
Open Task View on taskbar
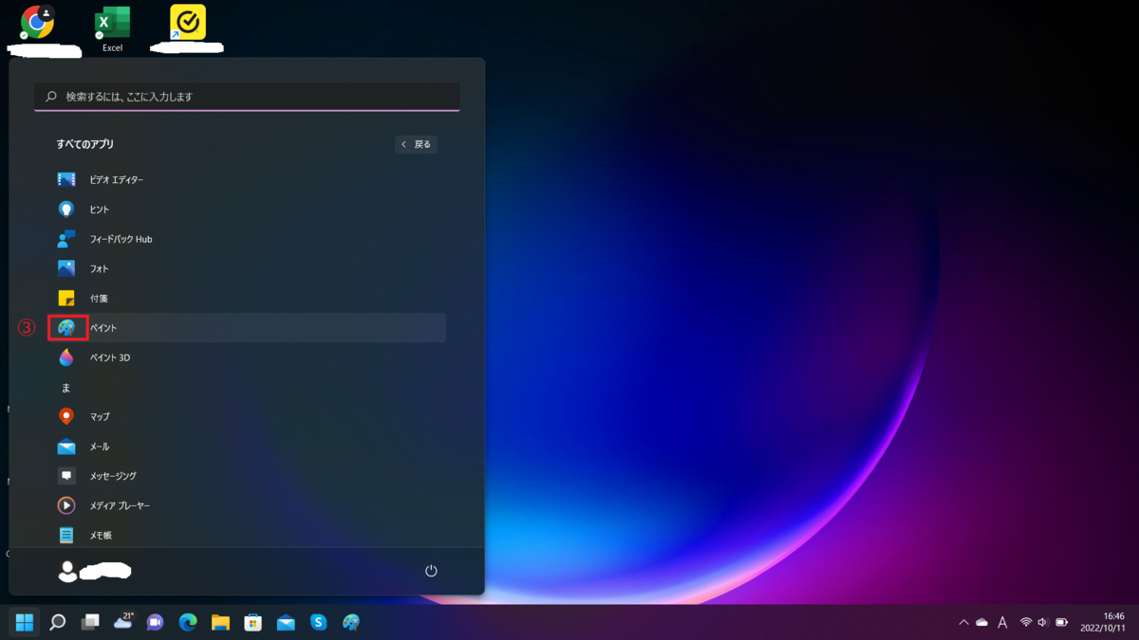click(x=90, y=622)
